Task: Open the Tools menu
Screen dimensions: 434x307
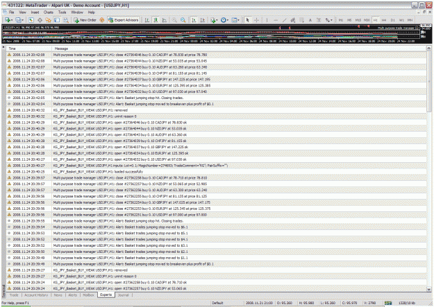Action: pyautogui.click(x=62, y=12)
